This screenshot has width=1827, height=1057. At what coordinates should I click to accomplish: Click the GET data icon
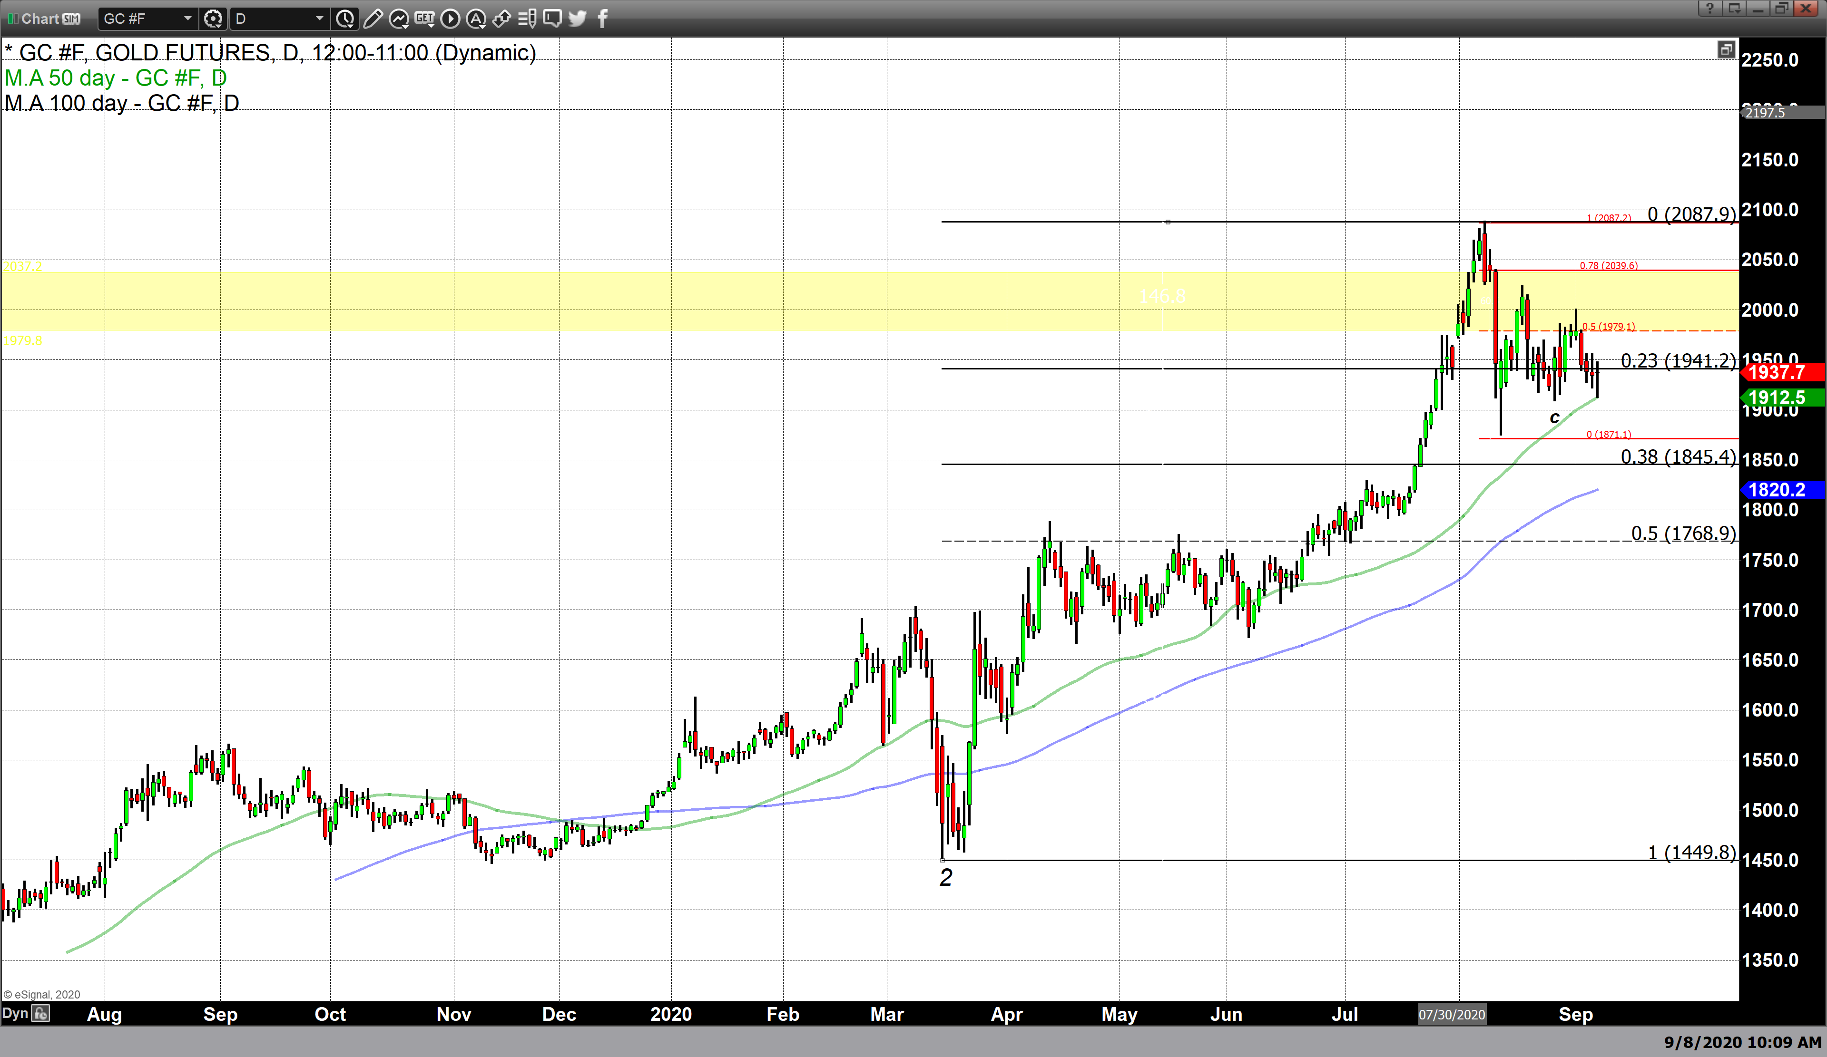425,19
